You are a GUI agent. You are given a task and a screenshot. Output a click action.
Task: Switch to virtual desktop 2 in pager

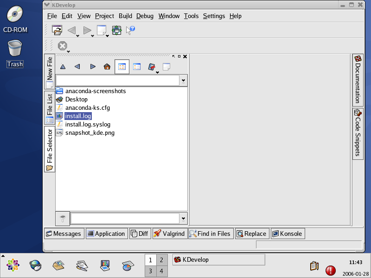click(161, 260)
